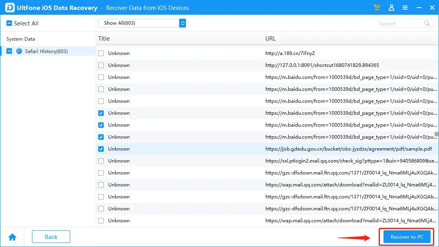Viewport: 439px width, 247px height.
Task: Click the Title column header
Action: (104, 39)
